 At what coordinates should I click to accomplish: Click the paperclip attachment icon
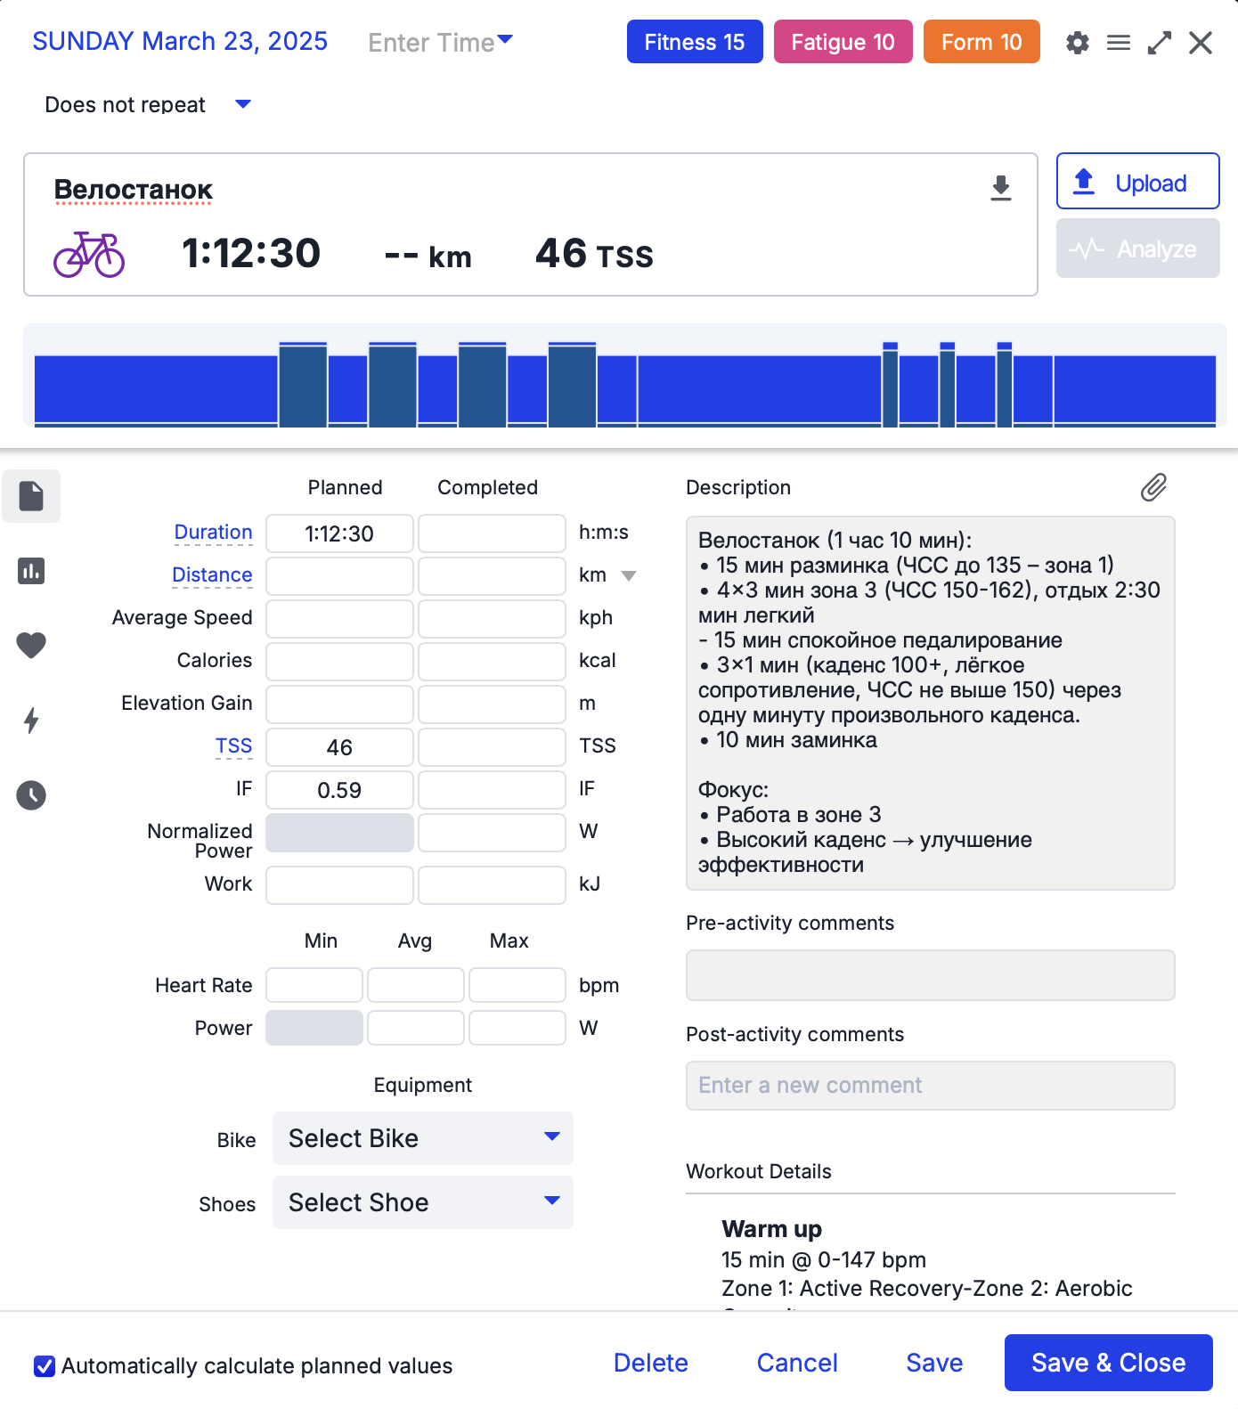(1153, 487)
